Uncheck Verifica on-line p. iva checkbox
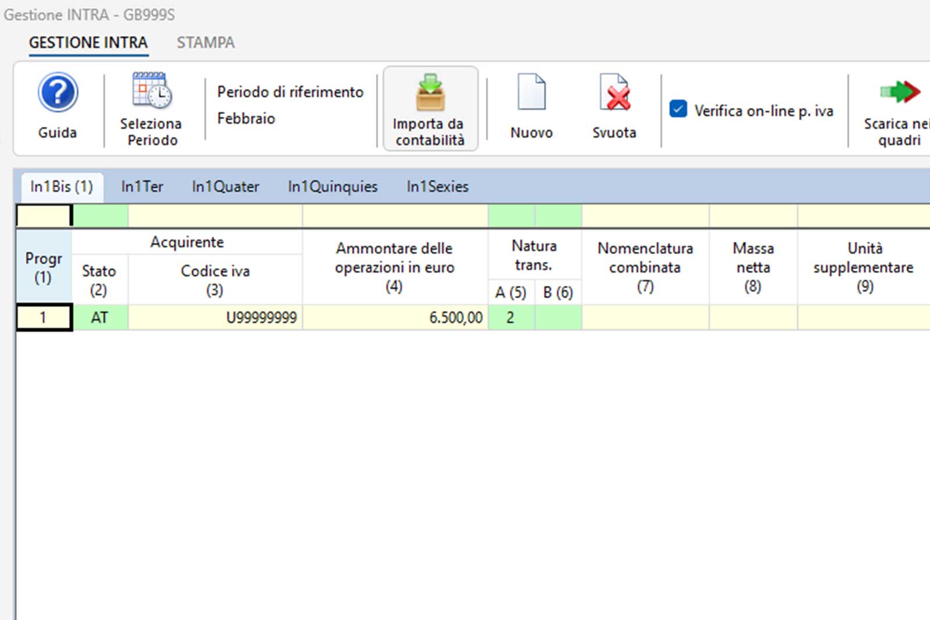Image resolution: width=930 pixels, height=620 pixels. click(x=678, y=110)
